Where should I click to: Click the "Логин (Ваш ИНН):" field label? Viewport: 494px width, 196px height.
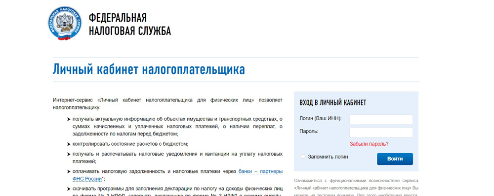pos(321,118)
